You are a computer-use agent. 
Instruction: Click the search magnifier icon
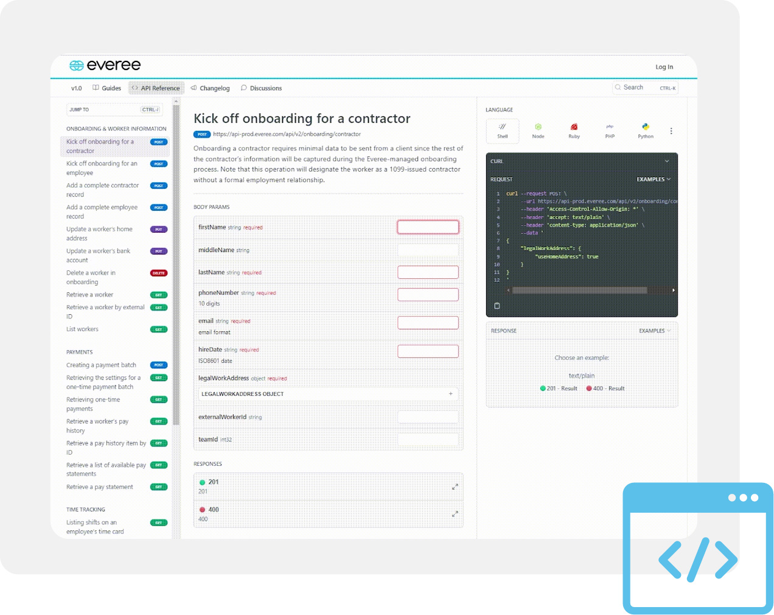pyautogui.click(x=618, y=88)
